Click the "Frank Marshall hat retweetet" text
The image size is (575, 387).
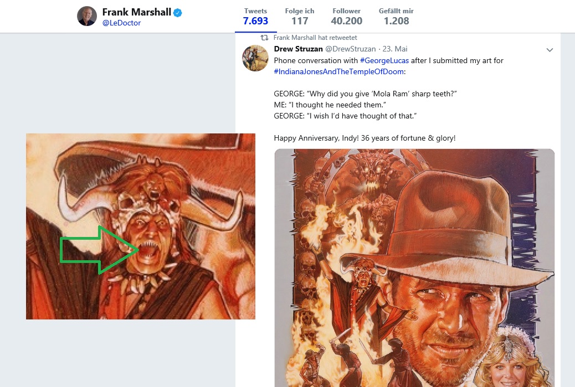315,38
